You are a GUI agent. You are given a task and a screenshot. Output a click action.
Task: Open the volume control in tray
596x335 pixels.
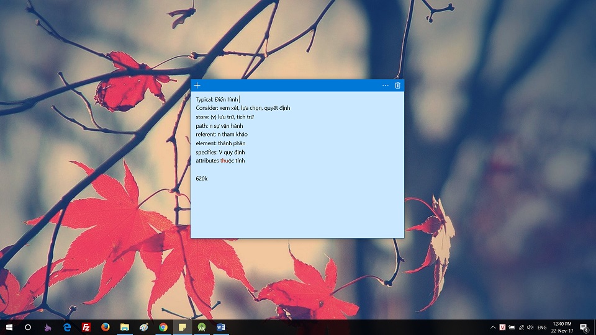point(530,327)
